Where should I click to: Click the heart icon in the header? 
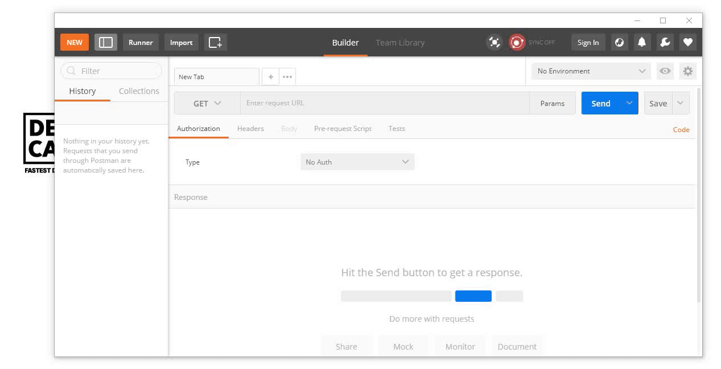687,42
